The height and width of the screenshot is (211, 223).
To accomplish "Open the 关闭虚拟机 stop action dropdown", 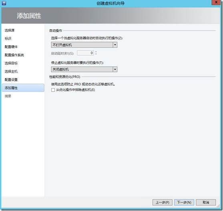I will [84, 69].
